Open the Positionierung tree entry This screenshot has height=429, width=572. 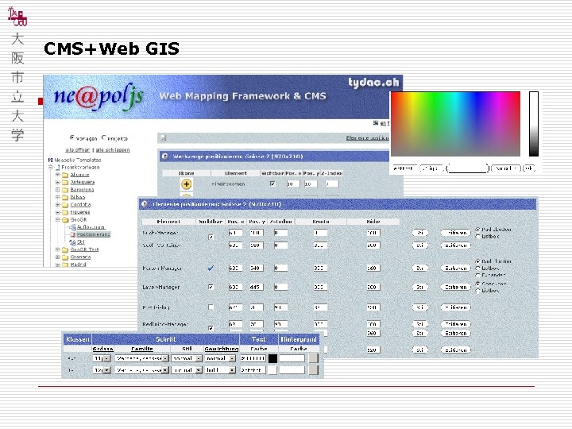(93, 234)
